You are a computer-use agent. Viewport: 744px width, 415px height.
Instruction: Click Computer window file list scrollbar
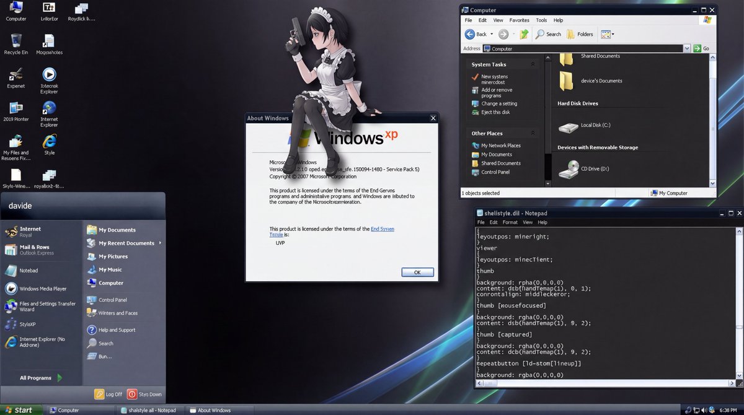click(x=712, y=121)
